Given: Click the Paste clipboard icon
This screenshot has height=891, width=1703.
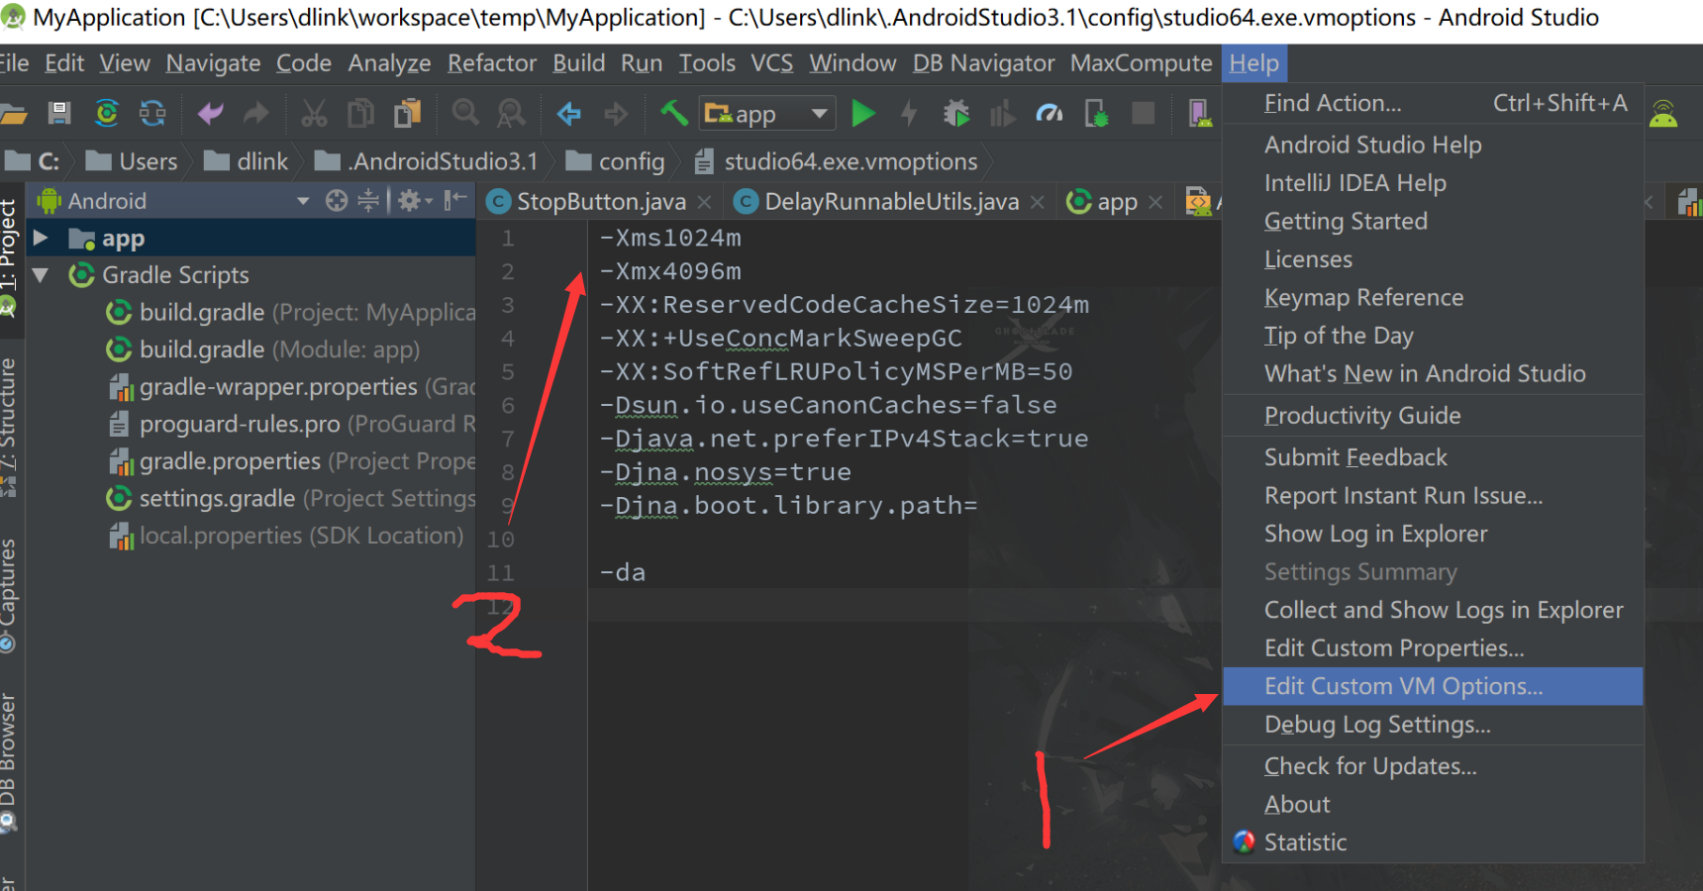Looking at the screenshot, I should (407, 114).
